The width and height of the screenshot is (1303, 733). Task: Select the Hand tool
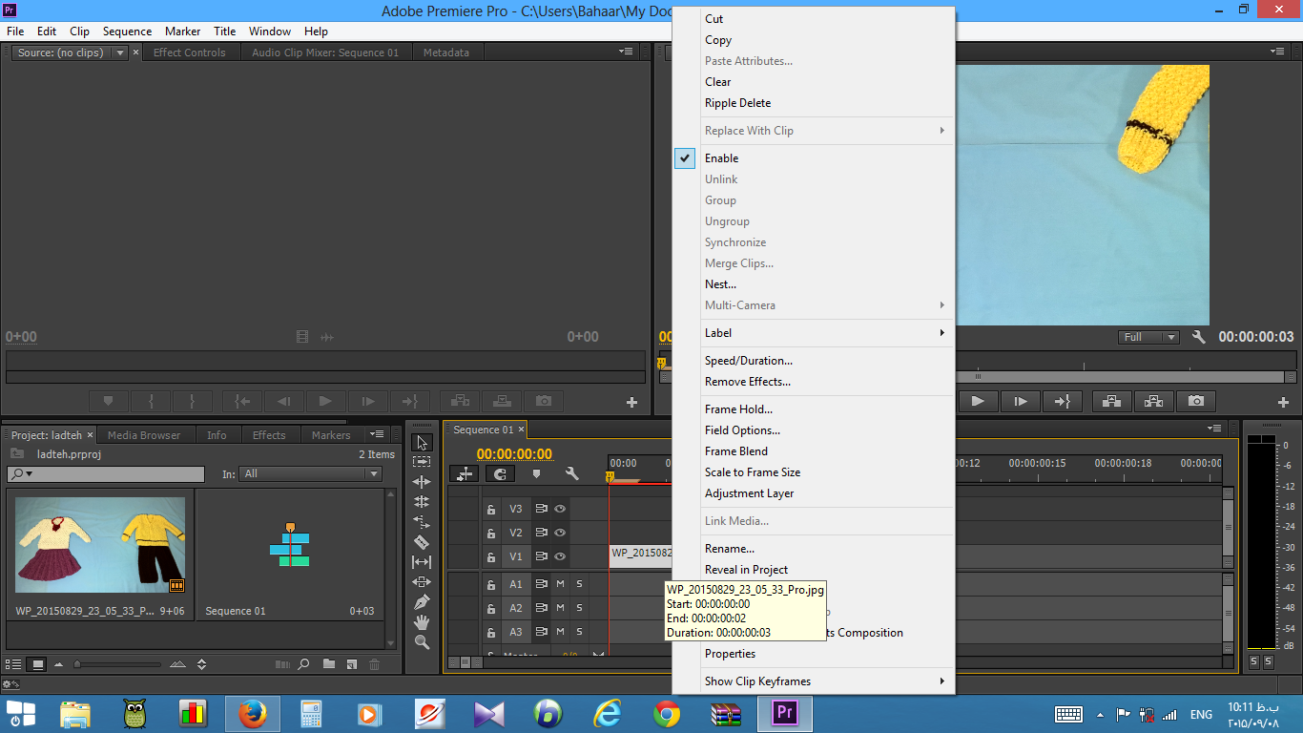click(x=422, y=622)
